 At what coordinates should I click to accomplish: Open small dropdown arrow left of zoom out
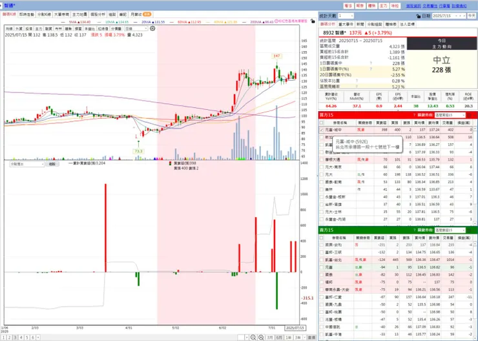point(247,337)
